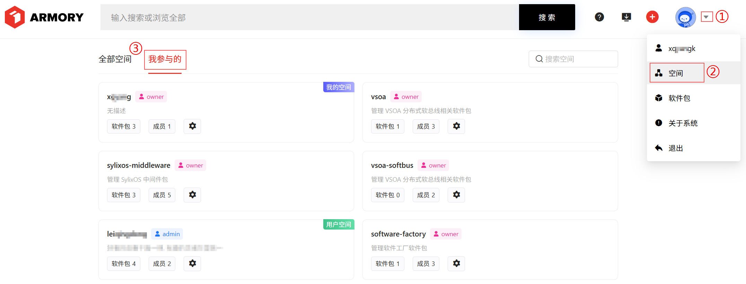This screenshot has height=284, width=746.
Task: Open settings gear for vsoa space
Action: tap(456, 126)
